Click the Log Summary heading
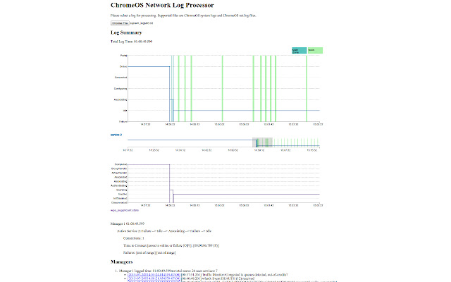The height and width of the screenshot is (282, 451). coord(126,32)
